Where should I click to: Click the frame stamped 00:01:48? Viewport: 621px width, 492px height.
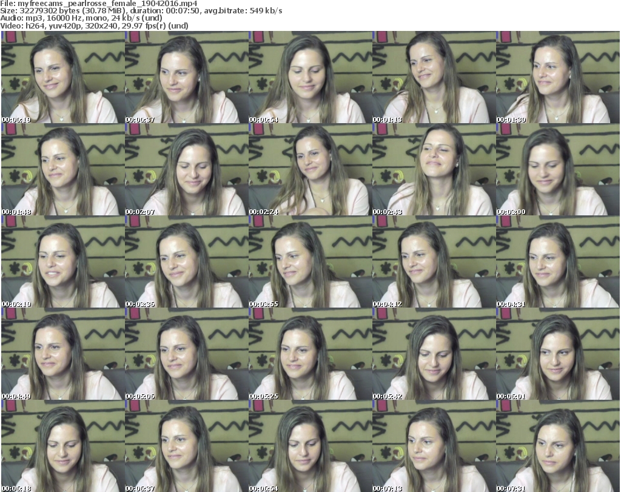point(63,169)
